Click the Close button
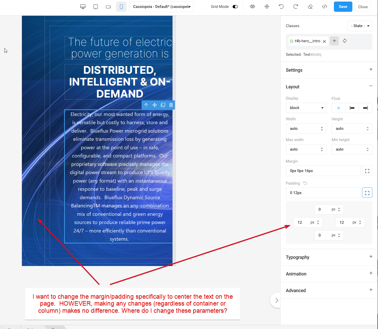378x329 pixels. [x=363, y=7]
